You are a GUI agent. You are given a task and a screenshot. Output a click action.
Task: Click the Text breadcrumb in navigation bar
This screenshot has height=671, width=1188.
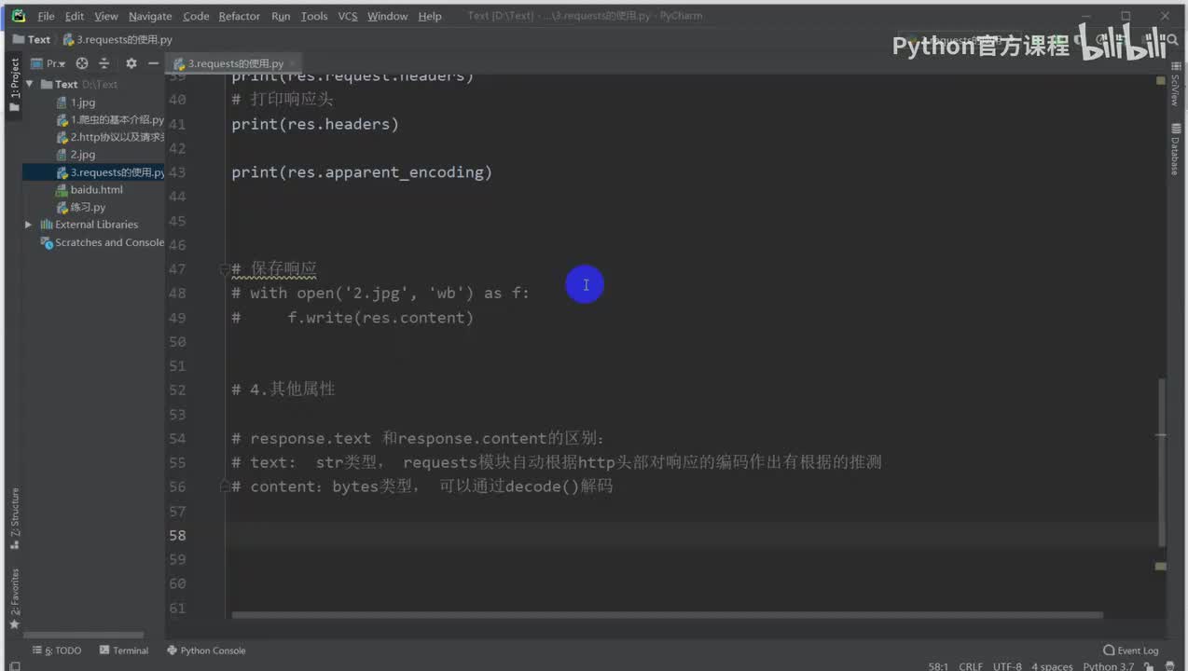(x=31, y=39)
